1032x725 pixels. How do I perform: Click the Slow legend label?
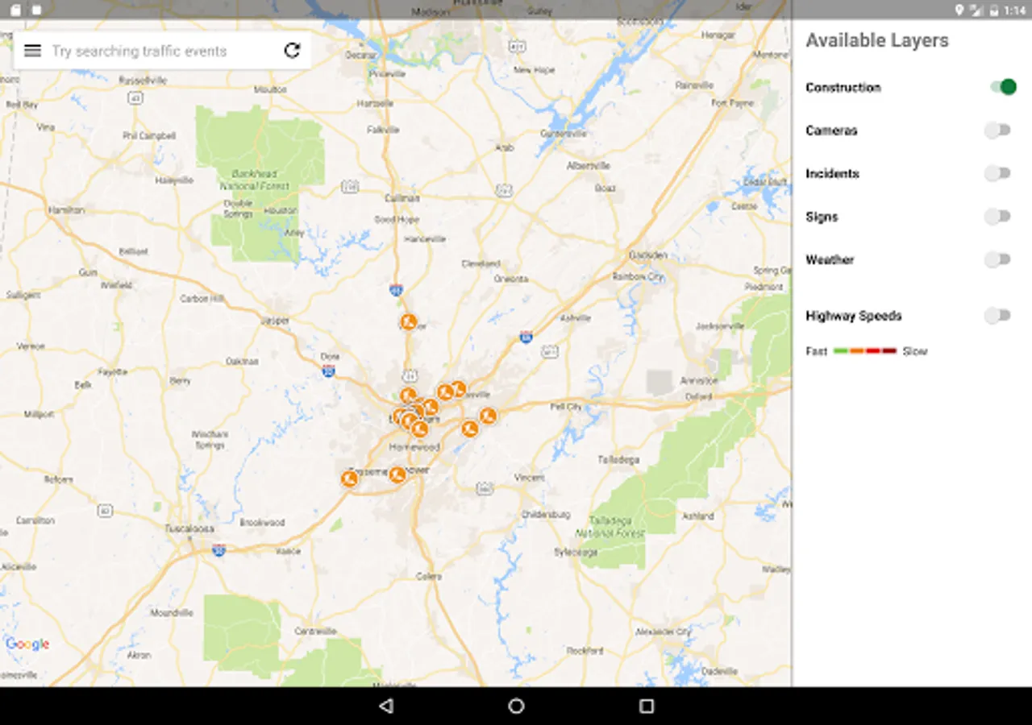coord(915,351)
